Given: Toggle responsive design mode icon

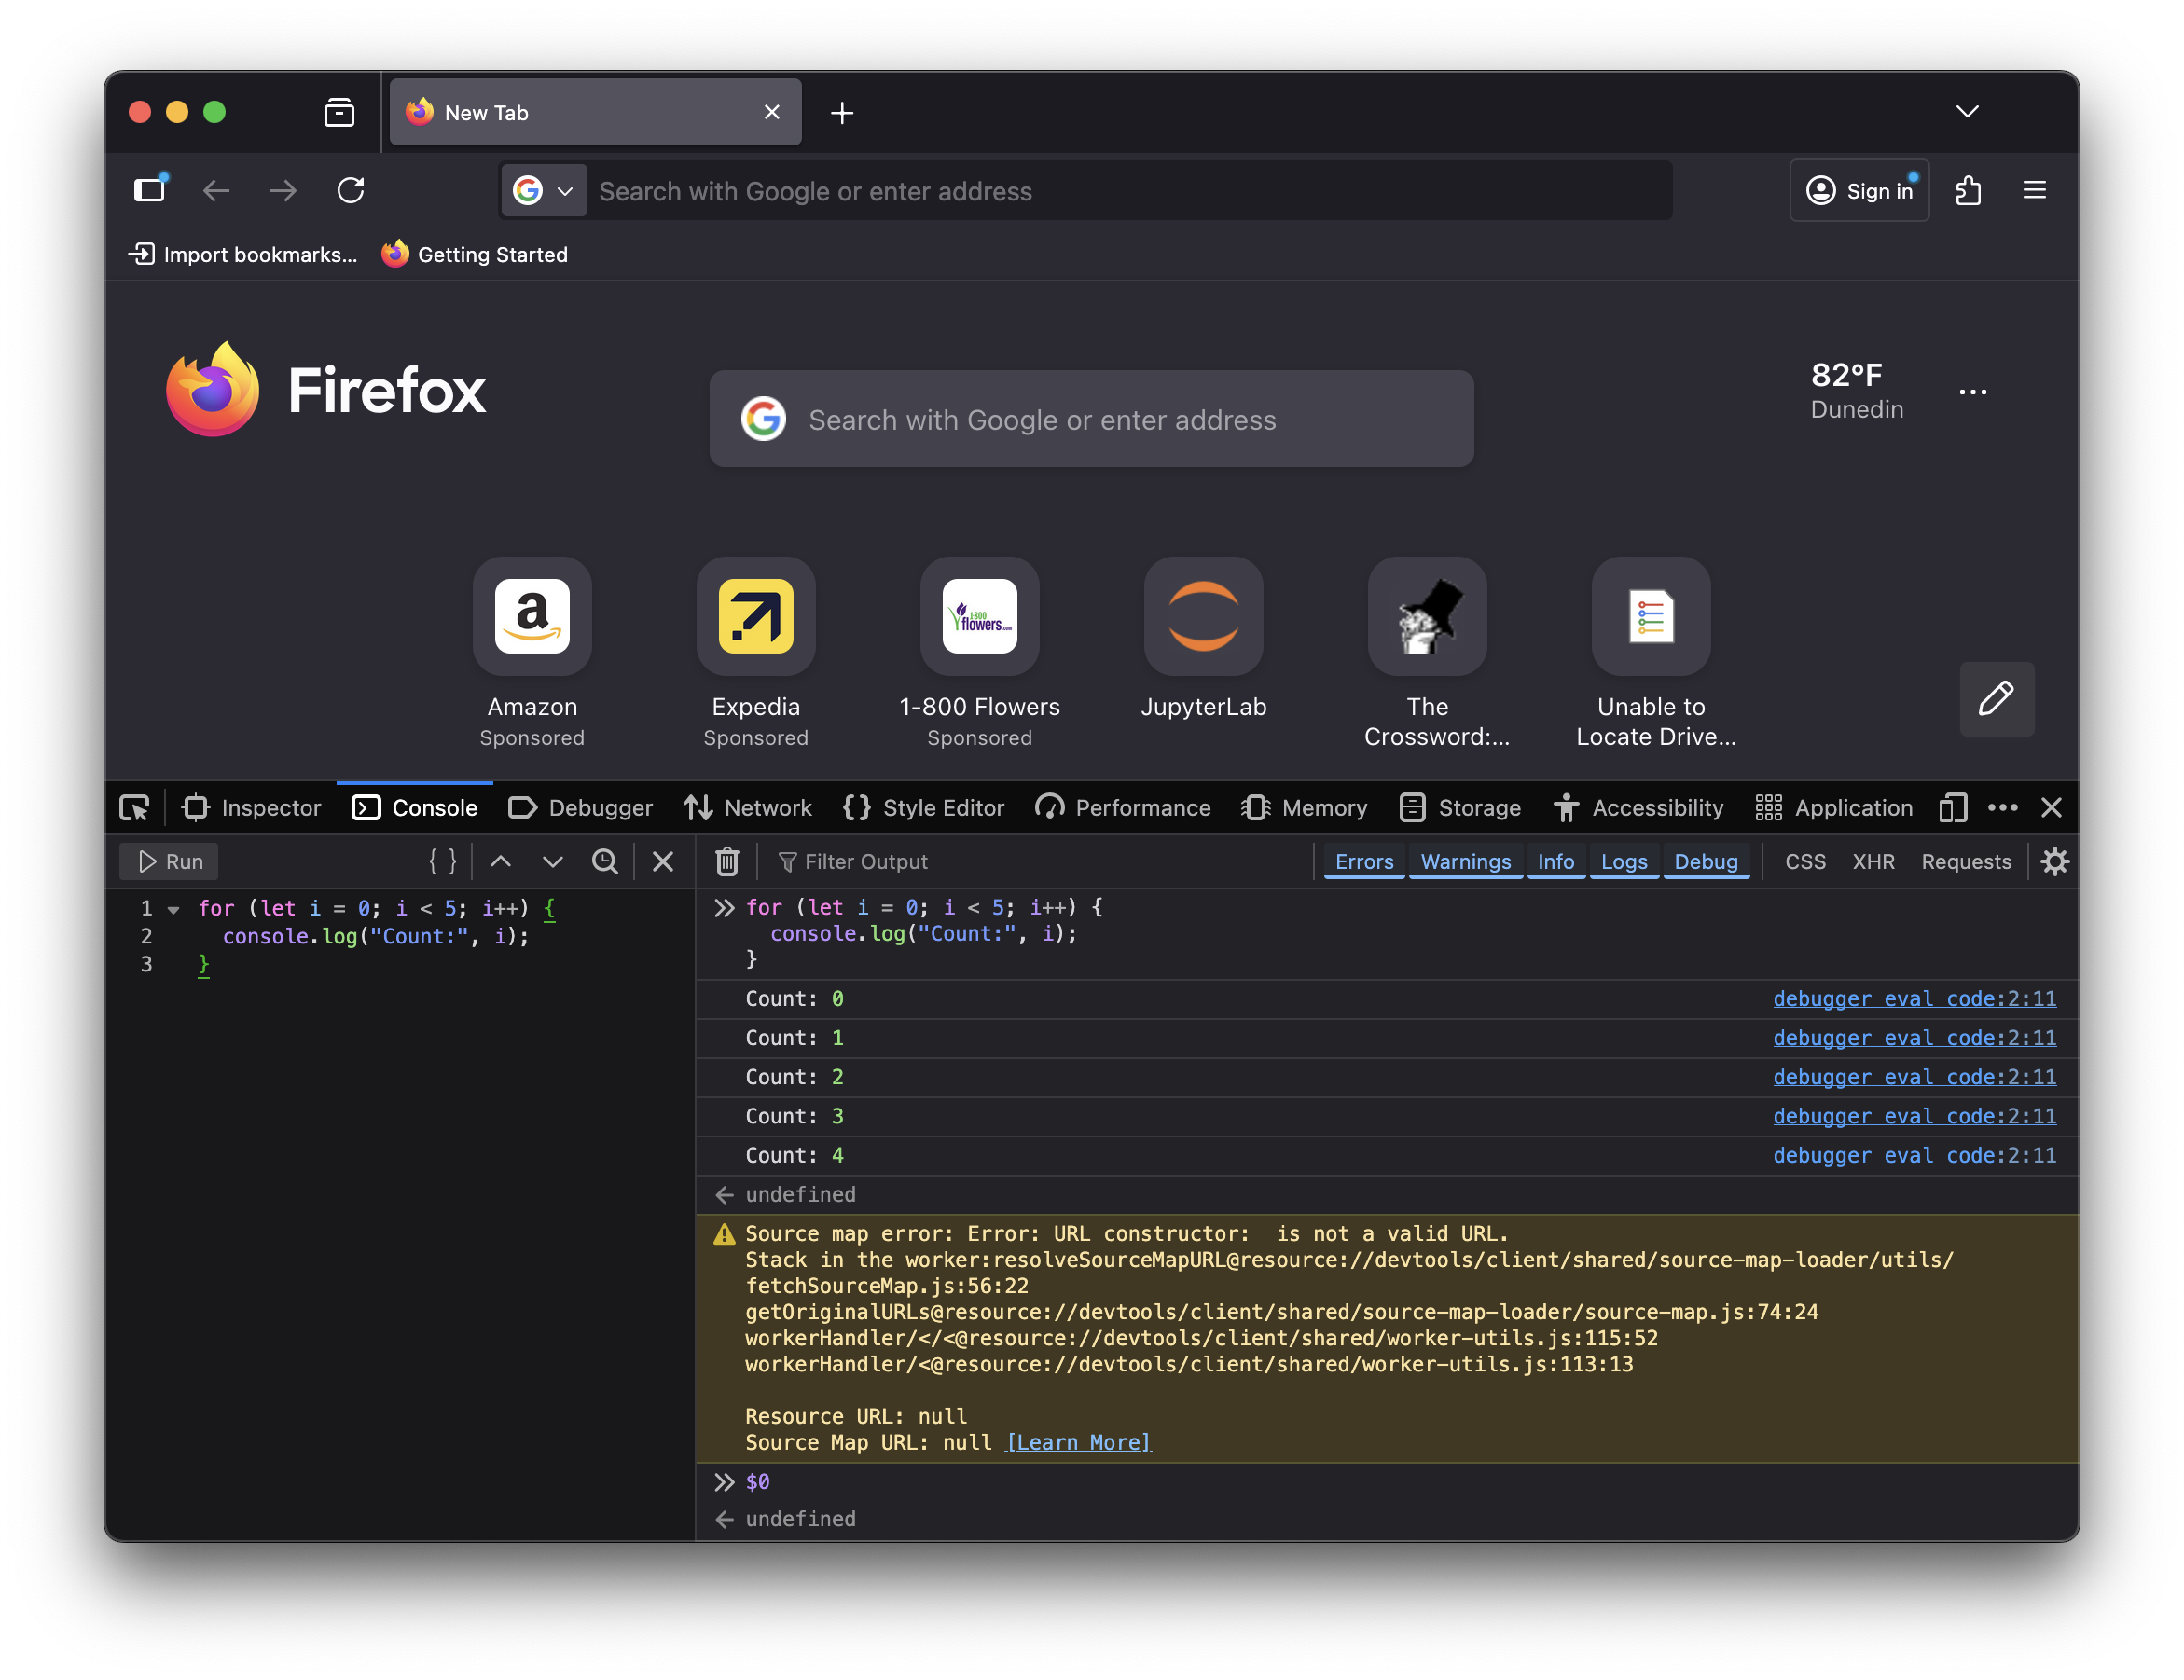Looking at the screenshot, I should [1952, 807].
